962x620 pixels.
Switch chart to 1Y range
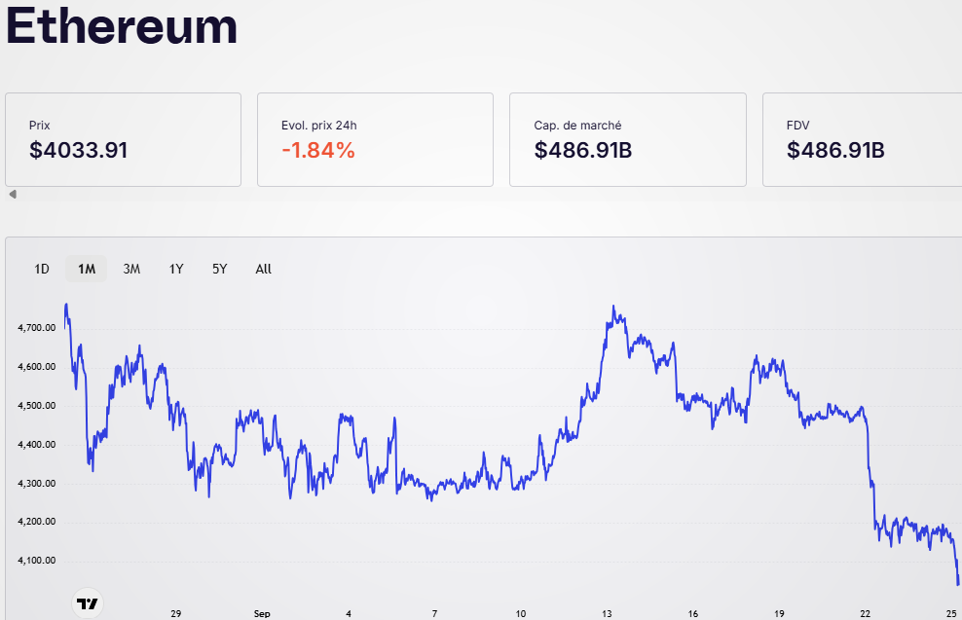point(176,269)
